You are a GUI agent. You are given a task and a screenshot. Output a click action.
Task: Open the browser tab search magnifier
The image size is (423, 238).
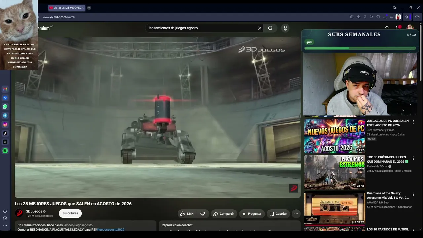point(395,8)
